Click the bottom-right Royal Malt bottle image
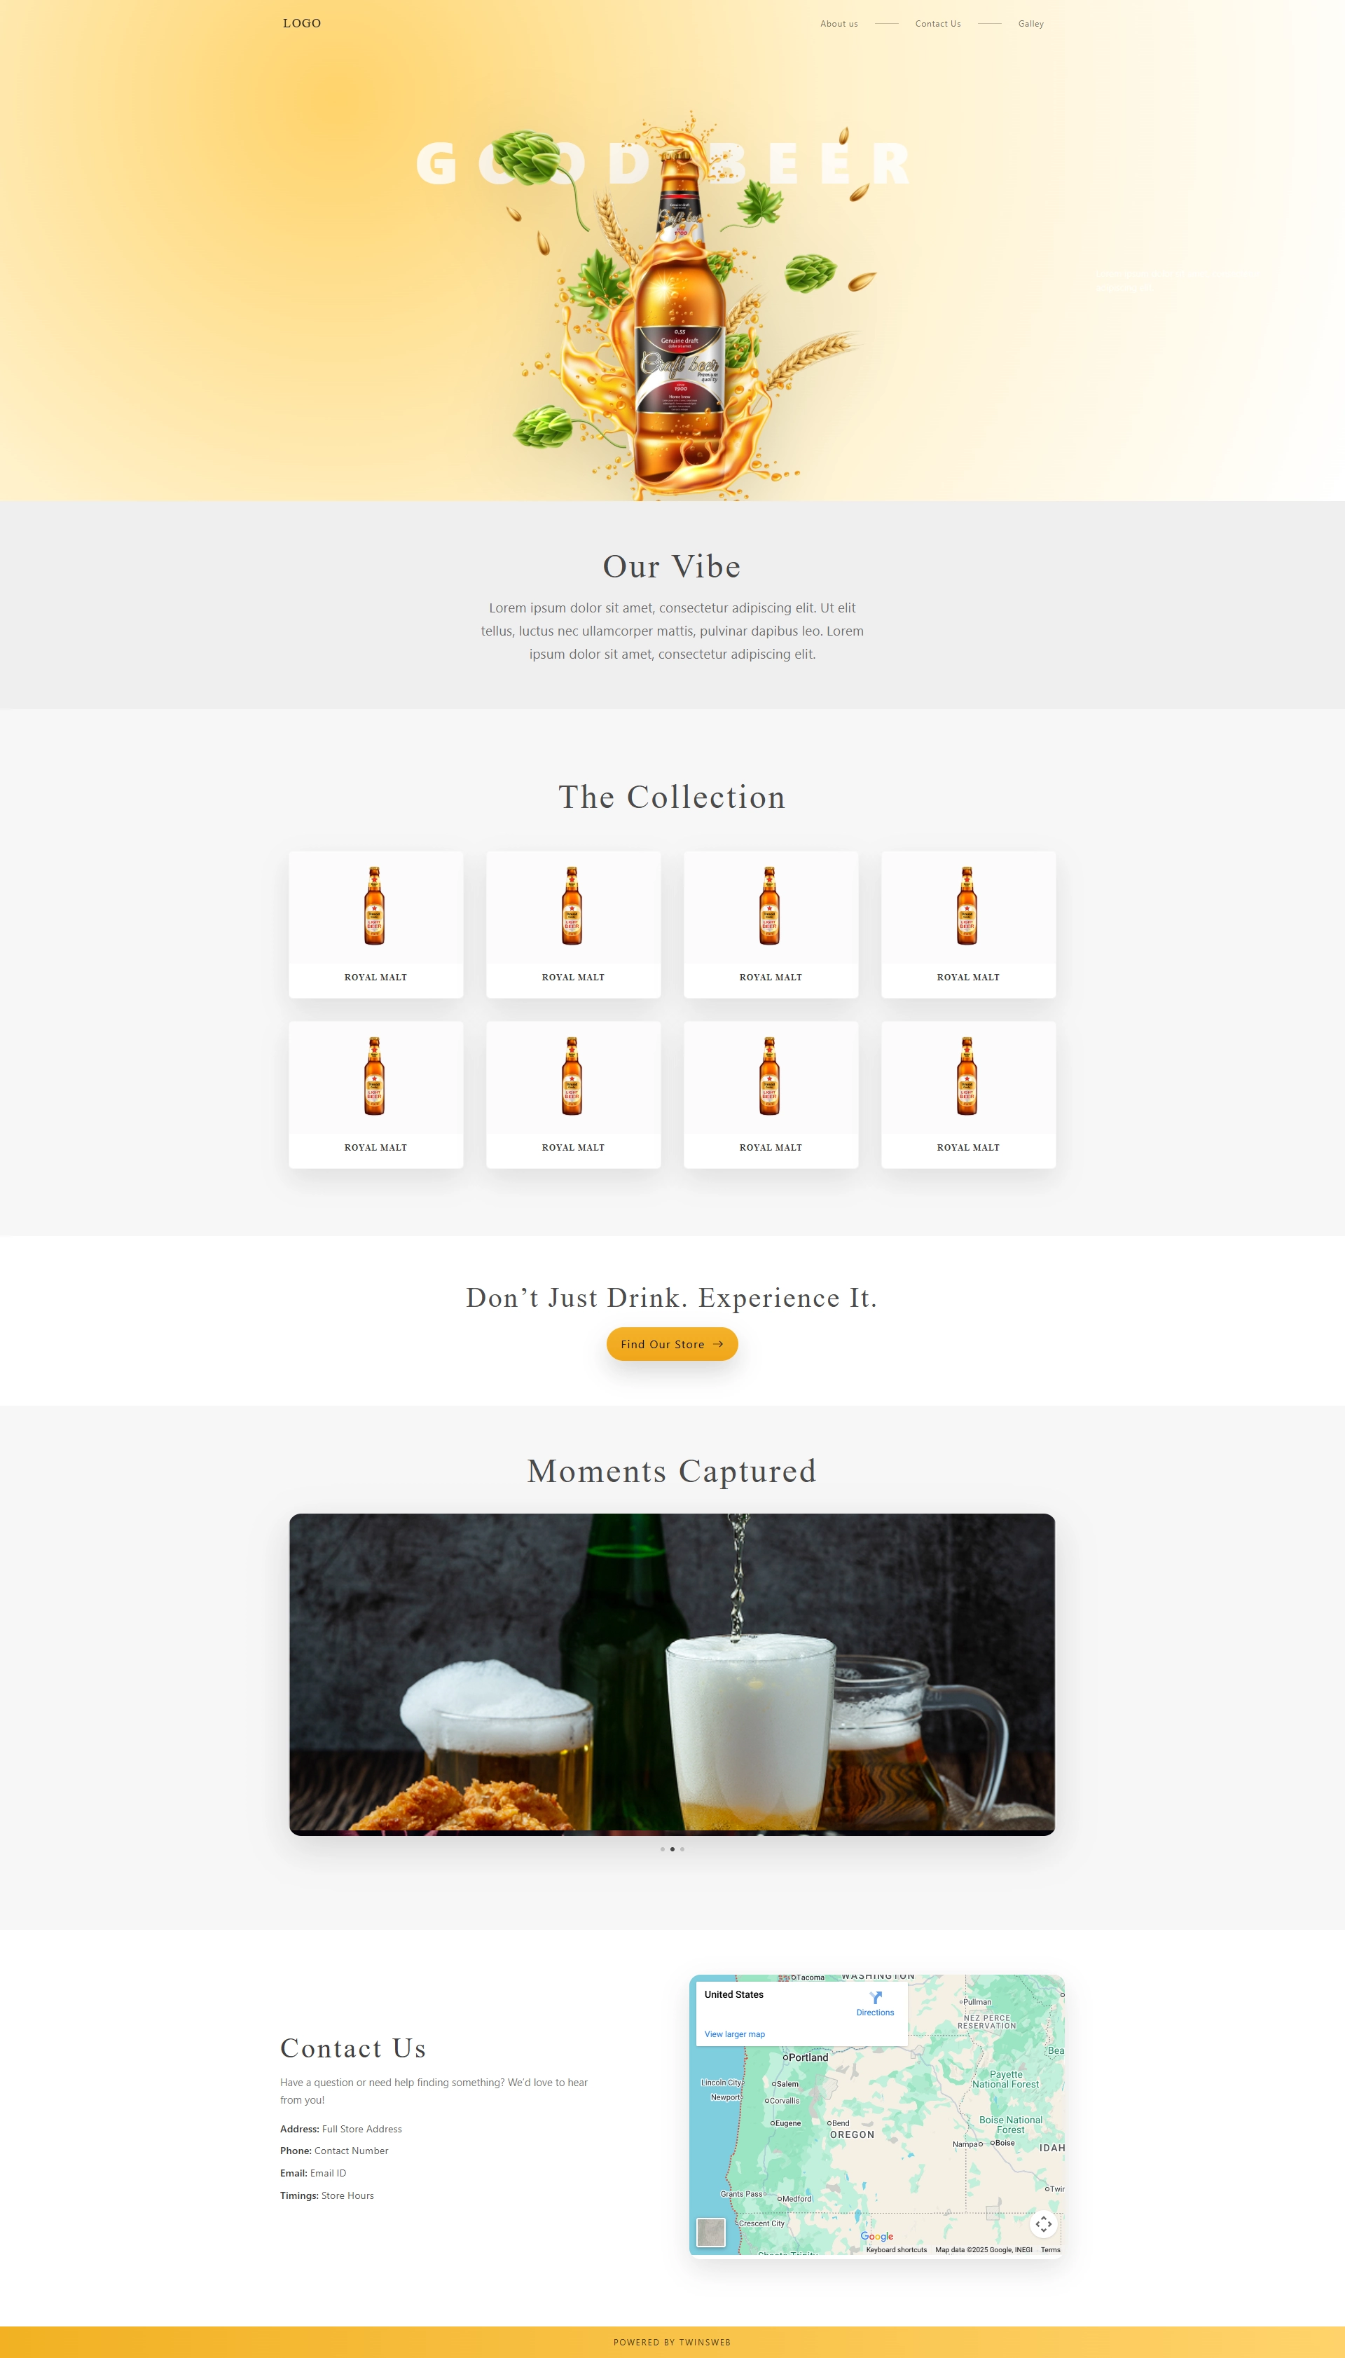 tap(967, 1076)
